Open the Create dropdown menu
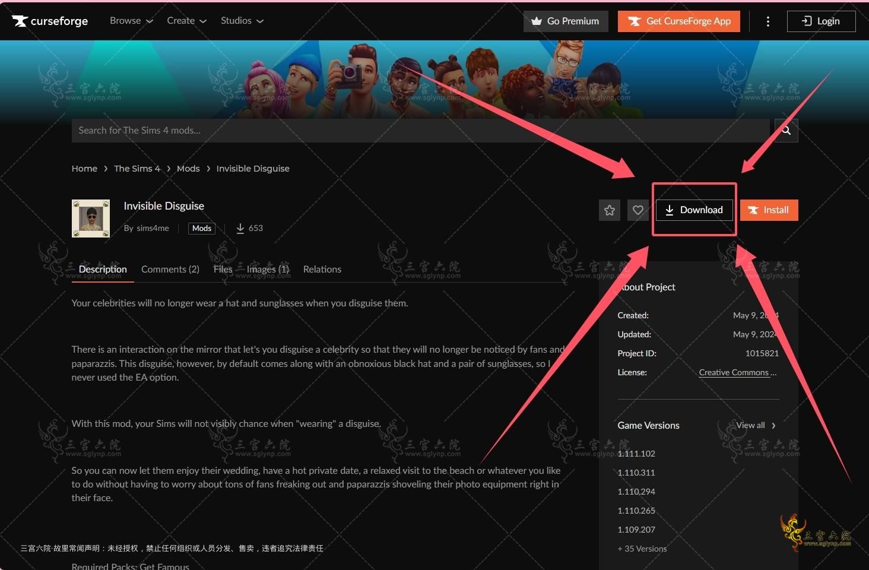 point(186,21)
